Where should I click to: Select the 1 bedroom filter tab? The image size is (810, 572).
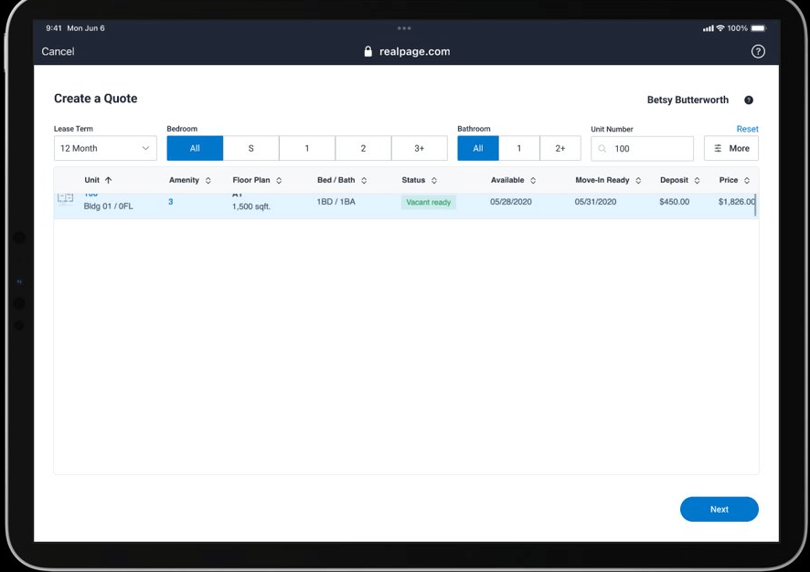tap(307, 148)
